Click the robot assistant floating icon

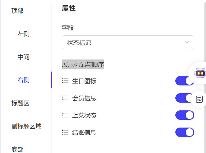tap(200, 73)
